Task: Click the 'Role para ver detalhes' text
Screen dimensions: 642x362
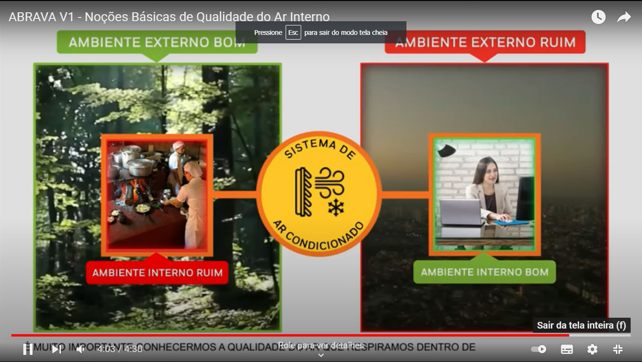Action: (x=321, y=346)
